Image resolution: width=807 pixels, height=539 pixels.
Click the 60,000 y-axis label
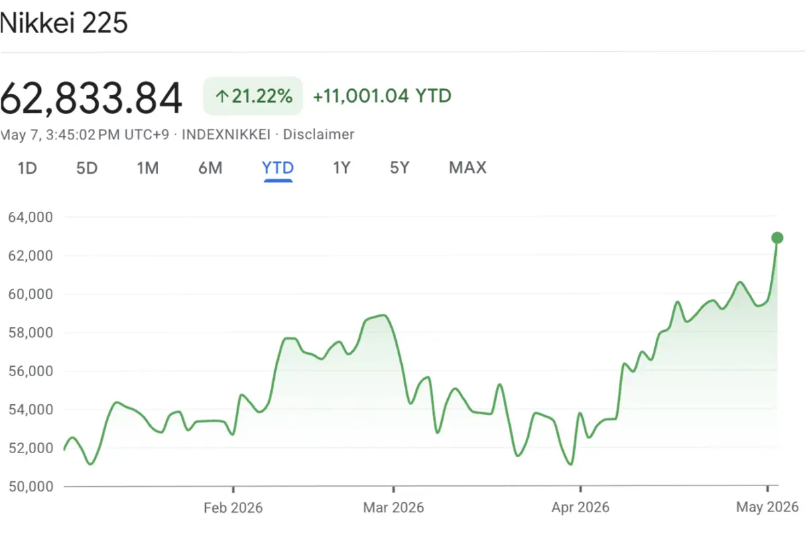click(x=30, y=294)
